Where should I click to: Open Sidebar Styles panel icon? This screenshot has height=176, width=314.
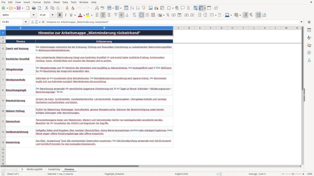point(309,38)
